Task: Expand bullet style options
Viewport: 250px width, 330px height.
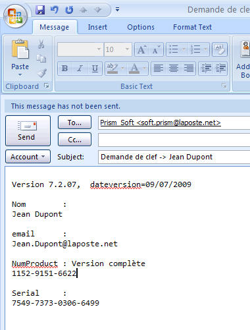Action: click(184, 49)
